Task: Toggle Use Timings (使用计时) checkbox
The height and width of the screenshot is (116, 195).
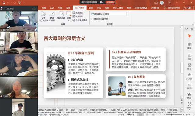Action: [x=74, y=16]
